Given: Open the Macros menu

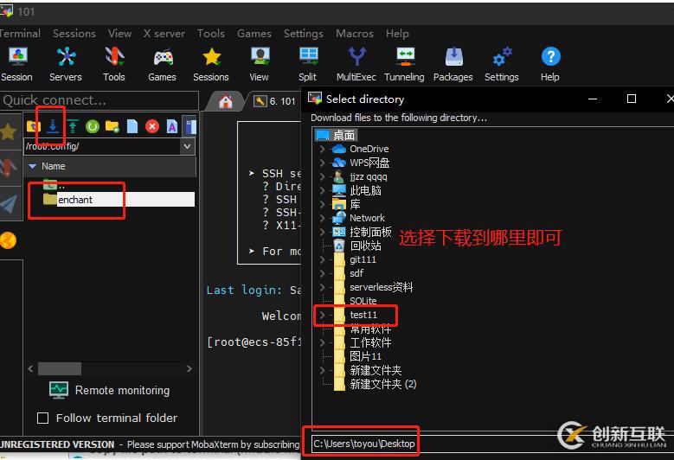Looking at the screenshot, I should (354, 34).
